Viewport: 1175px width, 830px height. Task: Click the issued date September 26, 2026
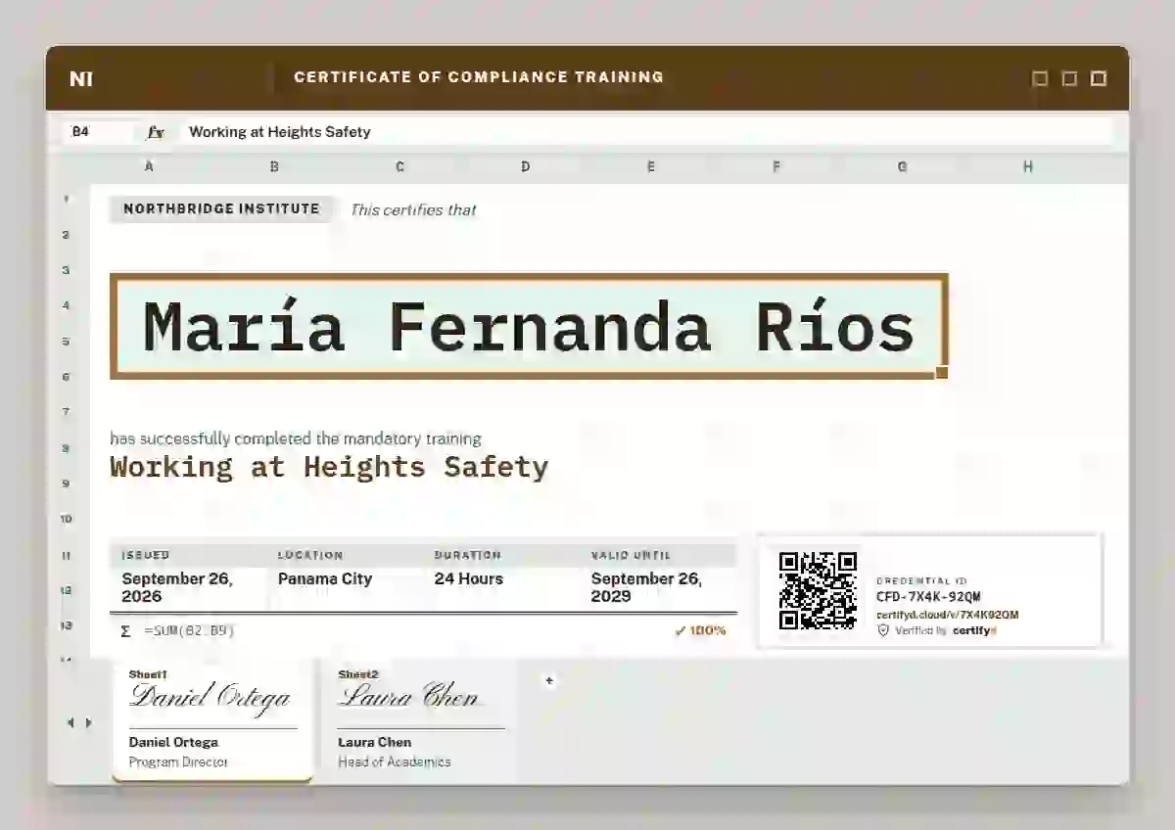tap(177, 587)
